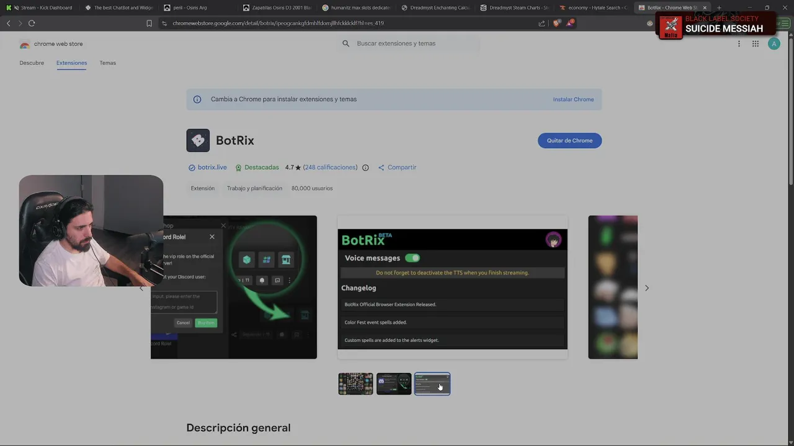Click the magnifier icon in store search
Screen dimensions: 794x446
coord(346,43)
